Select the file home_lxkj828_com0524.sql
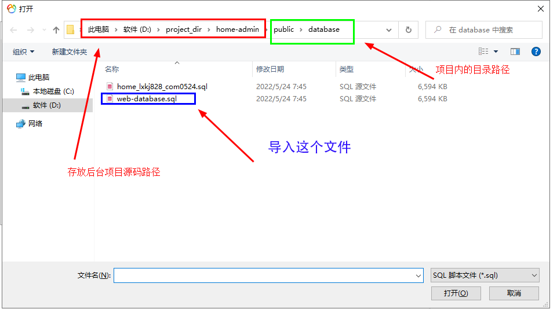The image size is (557, 309). [162, 87]
